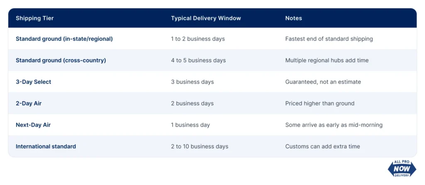Image resolution: width=425 pixels, height=185 pixels.
Task: Click the Next-Day Air tier name
Action: [33, 125]
